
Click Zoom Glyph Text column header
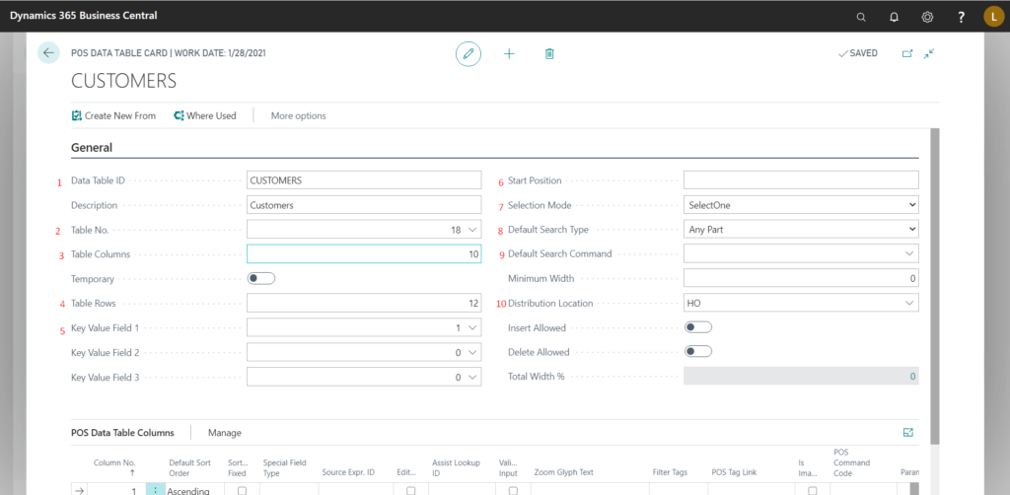pyautogui.click(x=563, y=471)
